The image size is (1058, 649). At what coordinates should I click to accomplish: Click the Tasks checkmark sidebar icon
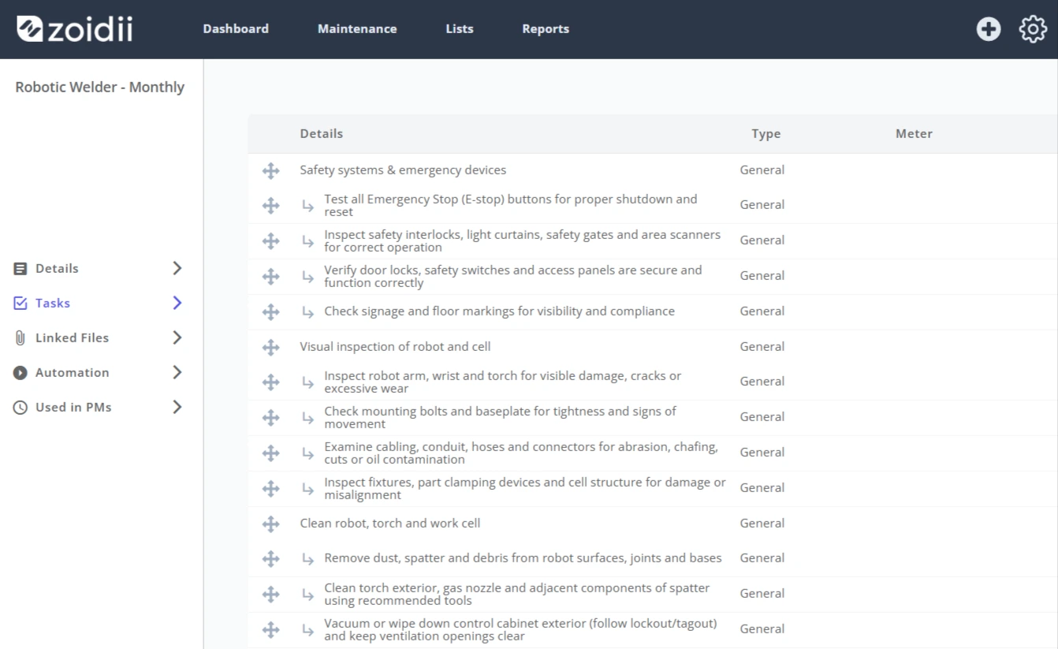20,303
